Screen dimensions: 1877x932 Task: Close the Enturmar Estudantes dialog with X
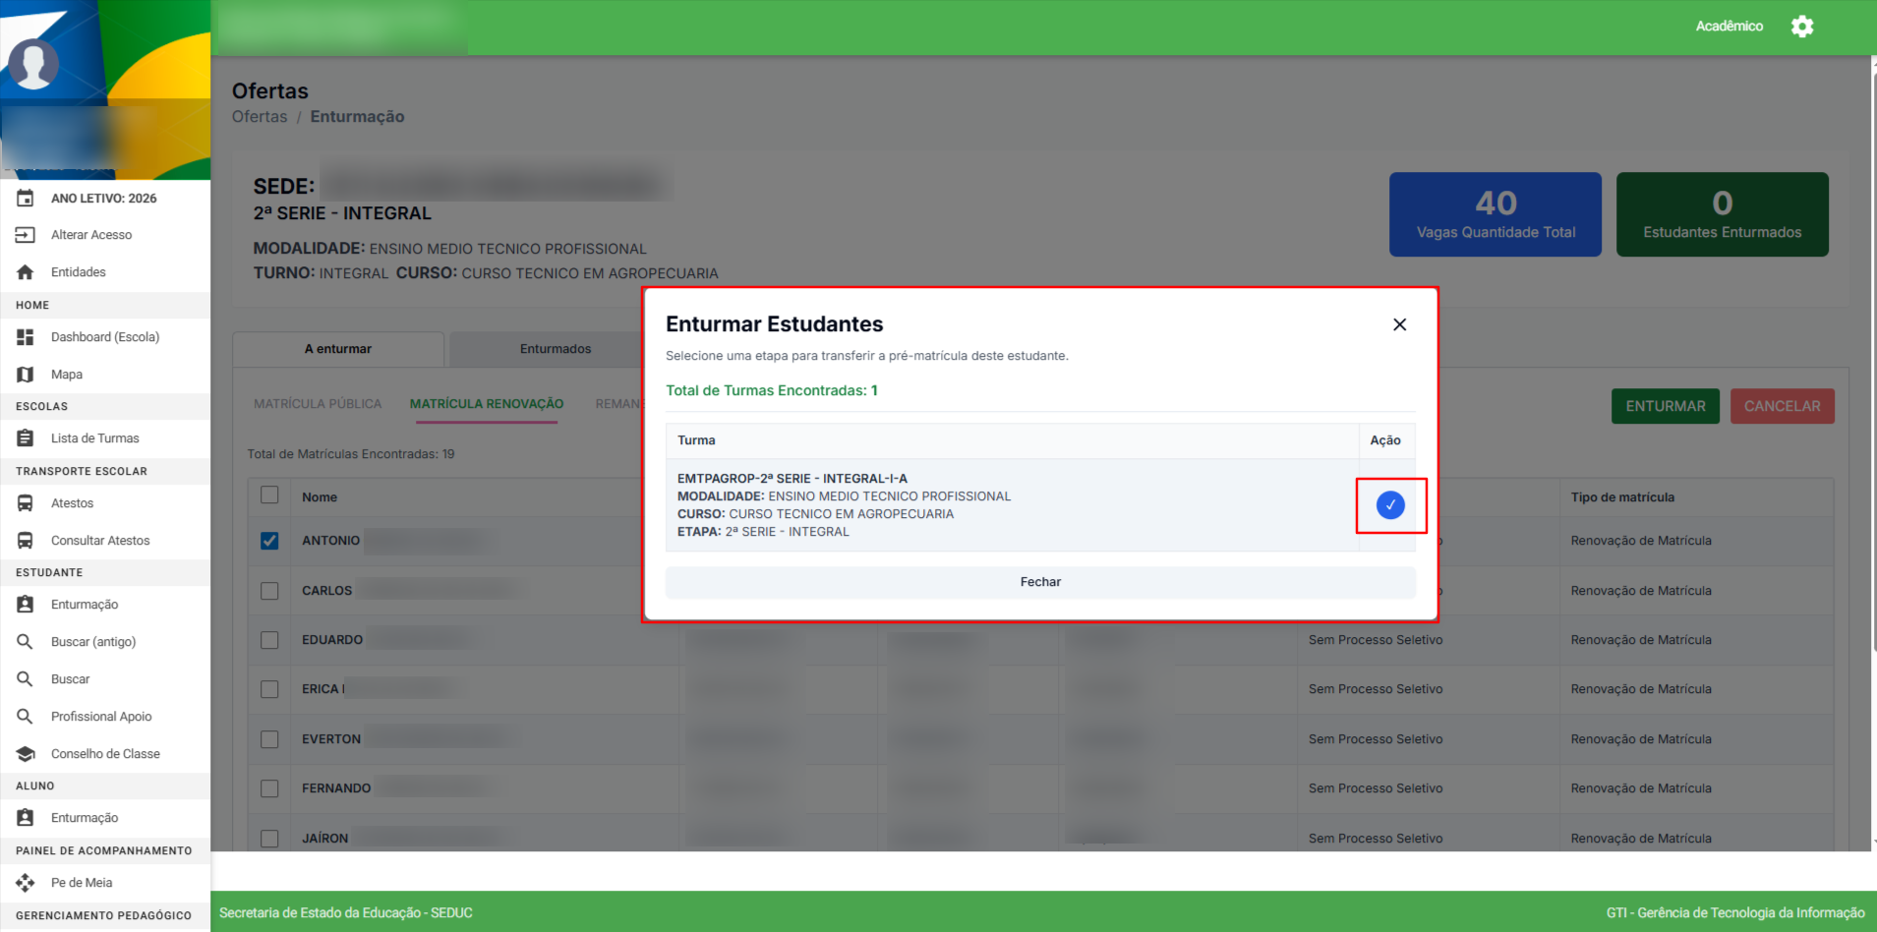[1399, 324]
